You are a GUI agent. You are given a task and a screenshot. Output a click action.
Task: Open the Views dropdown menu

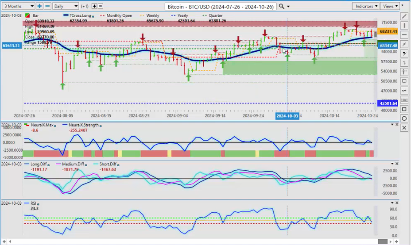click(390, 6)
